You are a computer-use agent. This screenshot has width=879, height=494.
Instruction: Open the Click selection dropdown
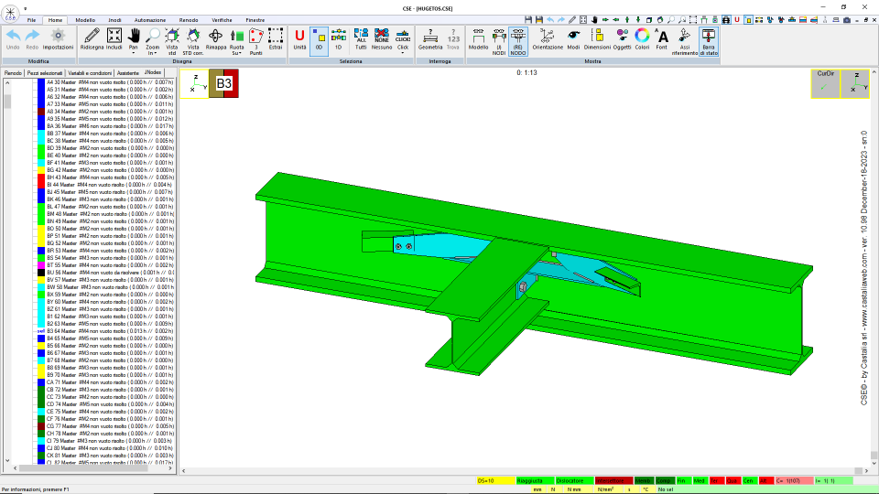pos(403,53)
